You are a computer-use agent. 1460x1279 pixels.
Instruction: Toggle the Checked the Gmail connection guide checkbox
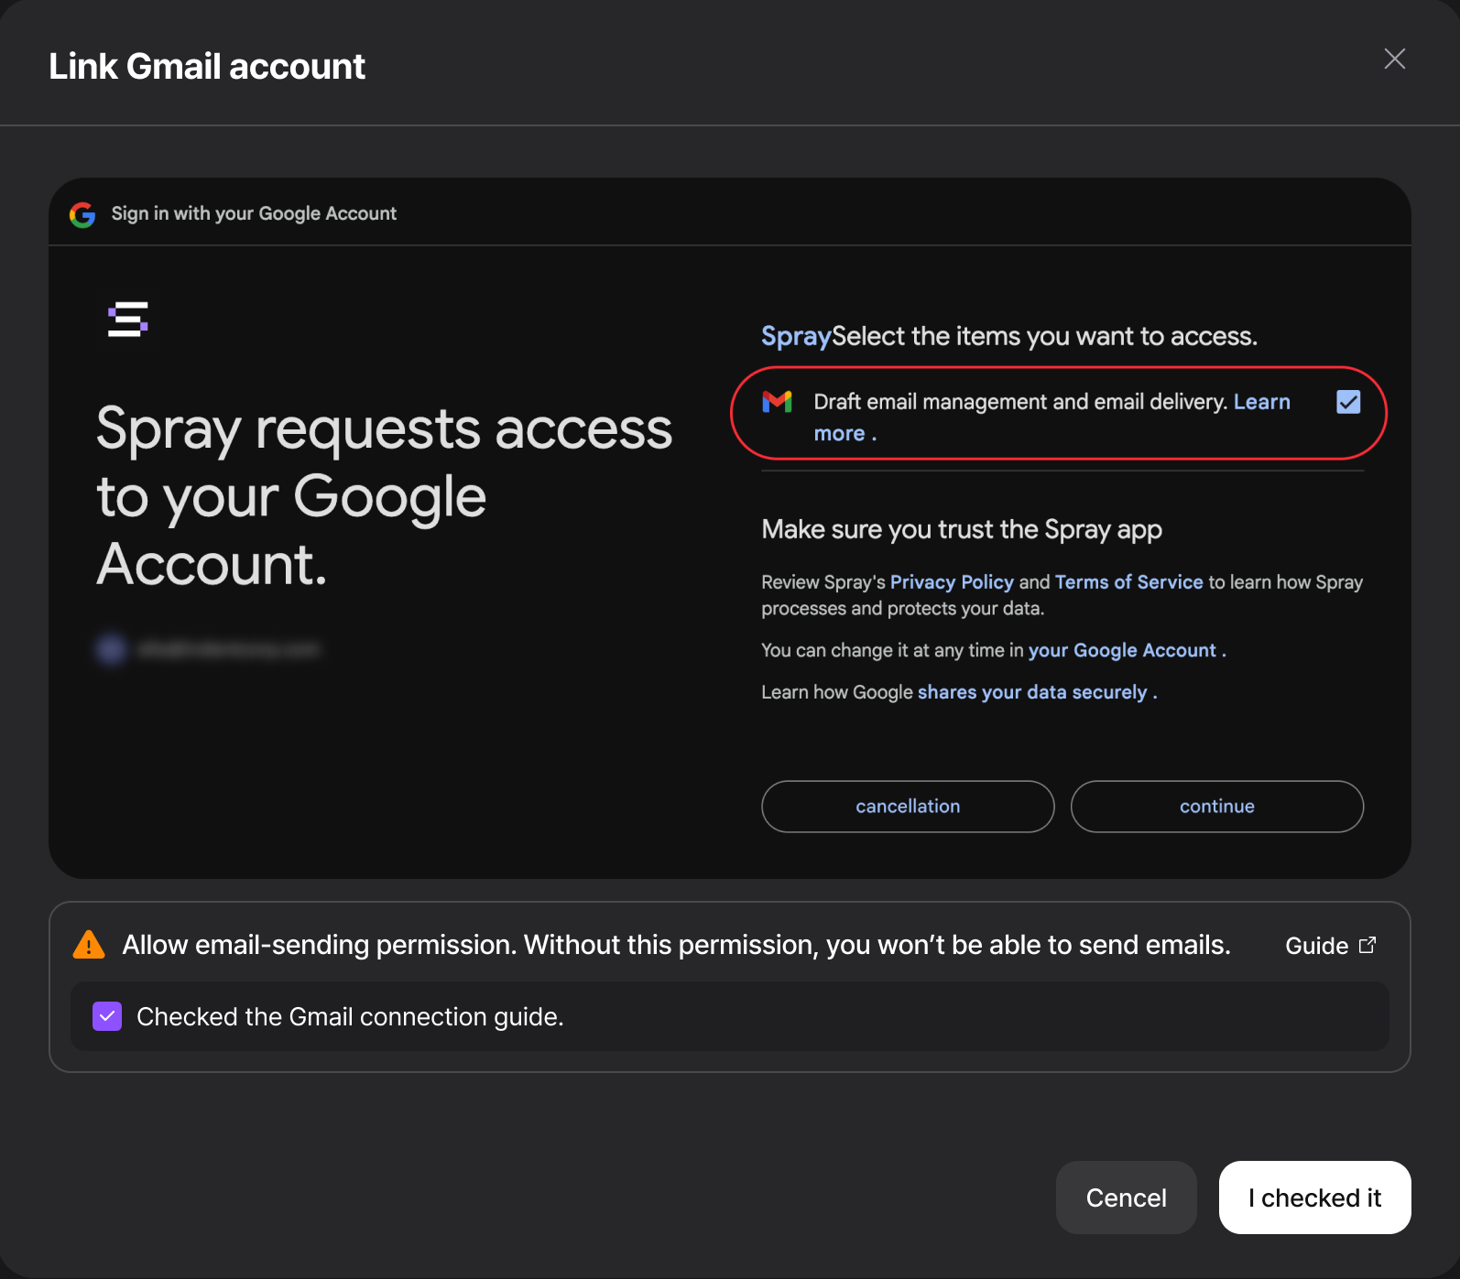[x=107, y=1016]
